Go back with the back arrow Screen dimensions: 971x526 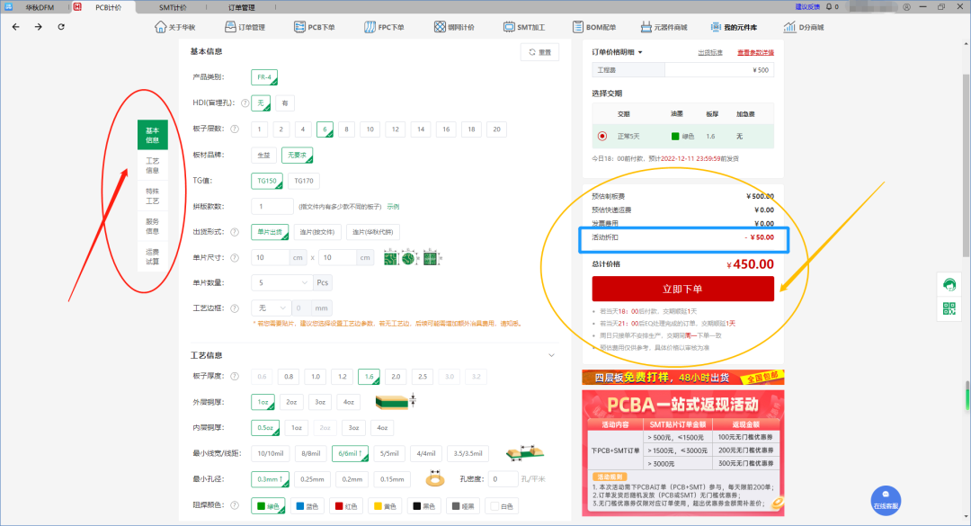click(16, 27)
